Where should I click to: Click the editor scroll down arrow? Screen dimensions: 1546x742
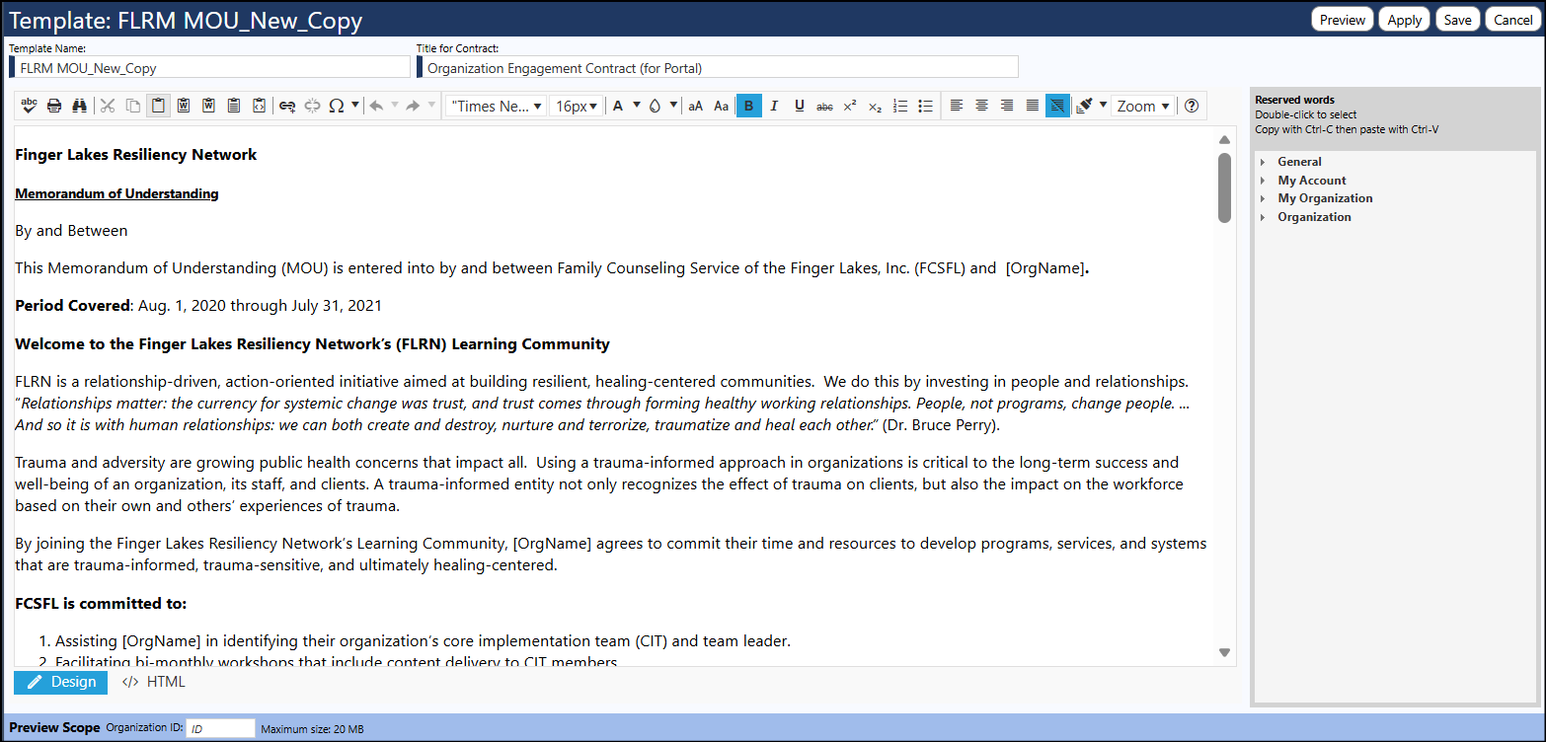pos(1224,652)
